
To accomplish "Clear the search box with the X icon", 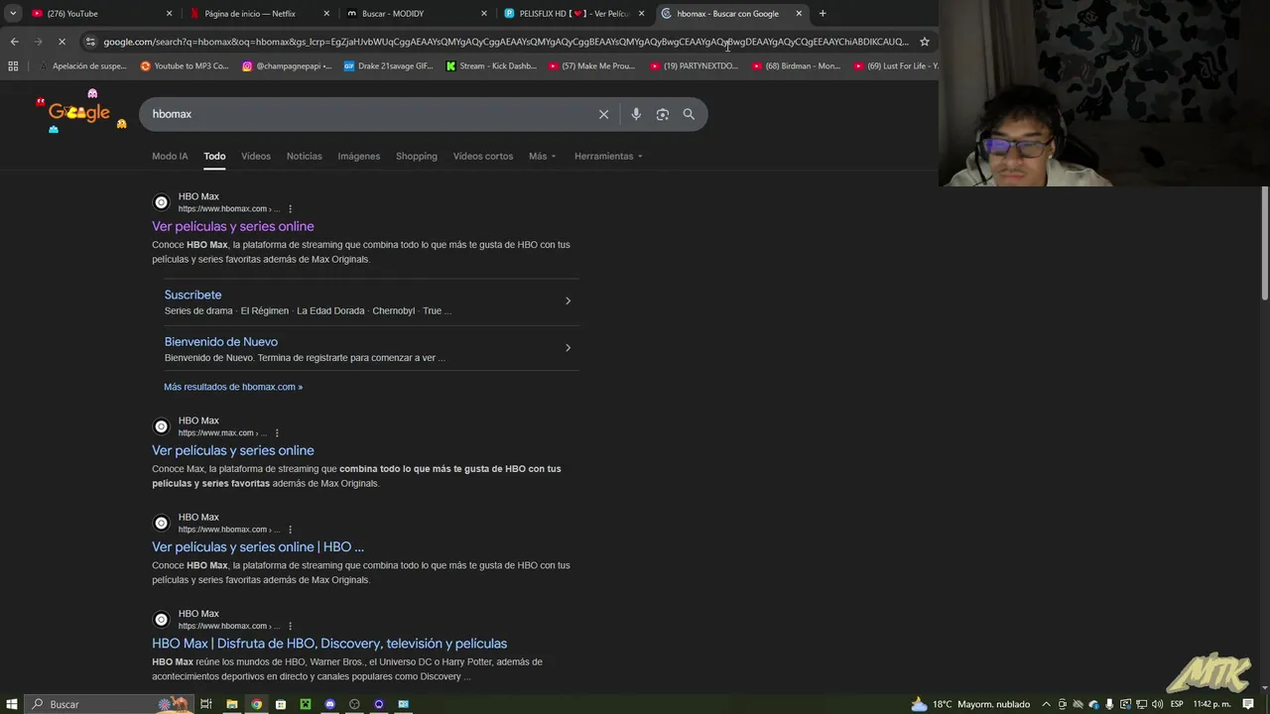I will coord(603,114).
